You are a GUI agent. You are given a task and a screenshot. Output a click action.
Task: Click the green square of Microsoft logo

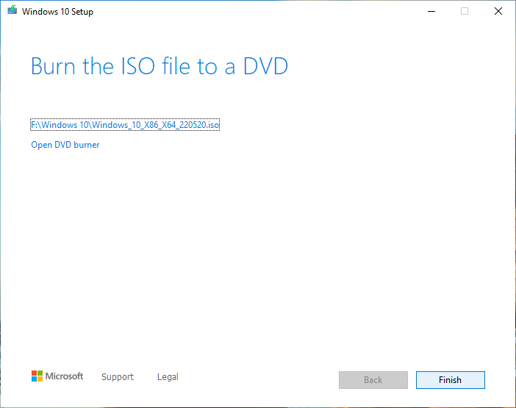pos(40,373)
